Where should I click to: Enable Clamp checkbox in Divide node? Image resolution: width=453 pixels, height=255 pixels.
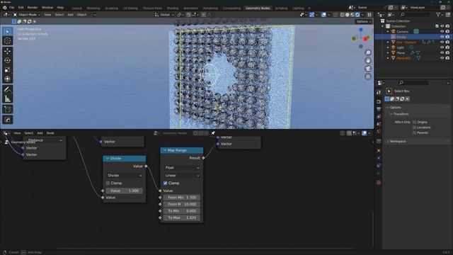click(x=108, y=183)
